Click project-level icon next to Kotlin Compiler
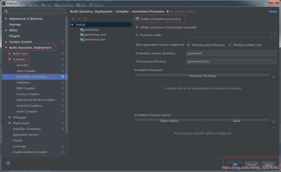The width and height of the screenshot is (281, 172). click(63, 111)
